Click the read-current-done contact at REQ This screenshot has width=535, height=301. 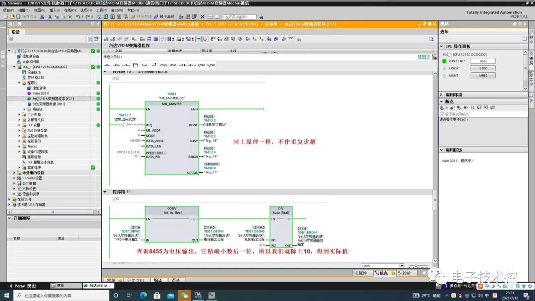tap(125, 125)
